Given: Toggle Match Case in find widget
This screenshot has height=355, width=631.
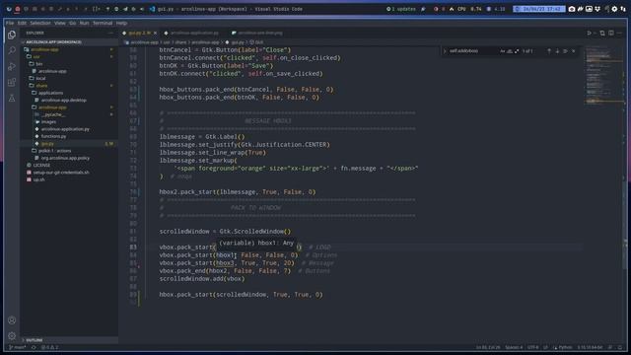Looking at the screenshot, I should (x=502, y=51).
